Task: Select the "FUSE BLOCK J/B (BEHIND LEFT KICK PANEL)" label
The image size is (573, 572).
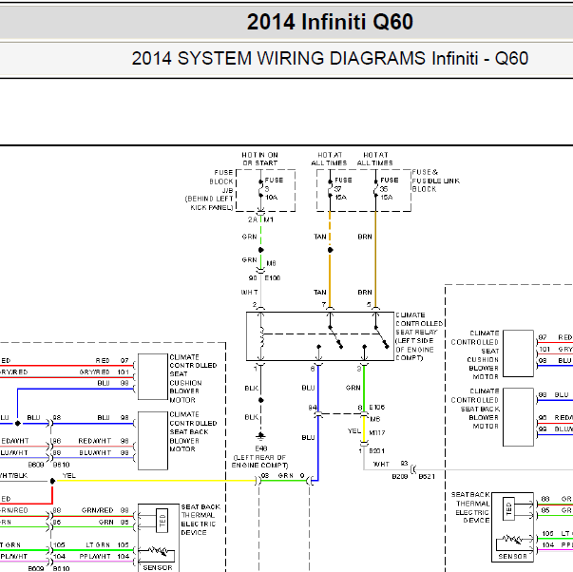Action: tap(209, 190)
